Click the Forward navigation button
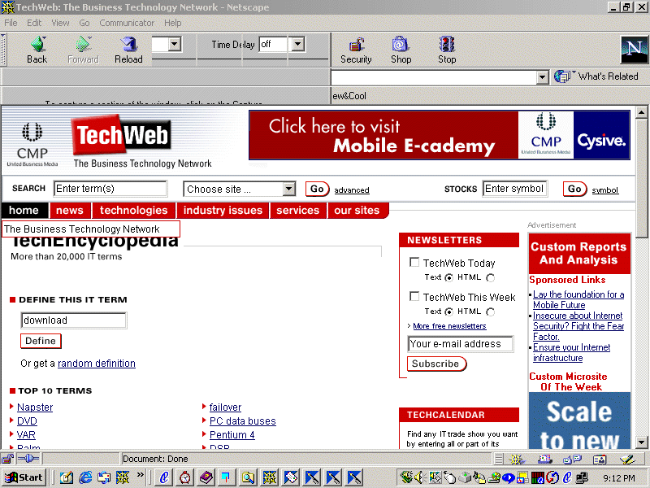 83,50
